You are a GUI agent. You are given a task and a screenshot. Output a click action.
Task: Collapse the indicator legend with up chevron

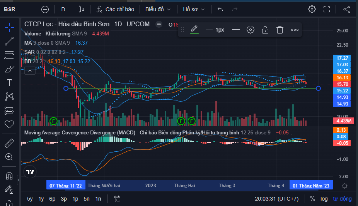point(30,71)
